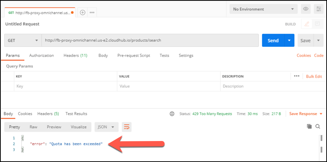
Task: Expand the Save button dropdown arrow
Action: 318,41
